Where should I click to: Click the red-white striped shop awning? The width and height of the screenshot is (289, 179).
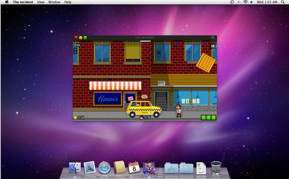115,86
